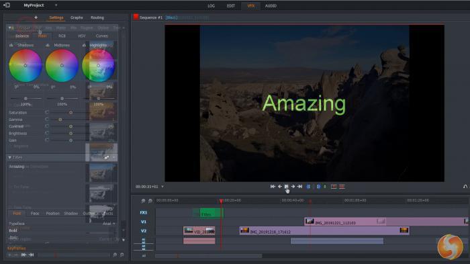Click the link icon in the Titles header
Viewport: 470px width, 264px height.
(x=107, y=157)
